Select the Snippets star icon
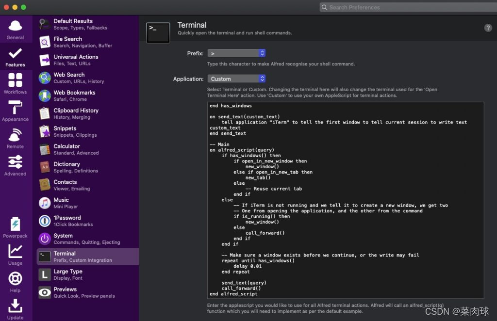Screen dimensions: 497x321 pos(45,131)
